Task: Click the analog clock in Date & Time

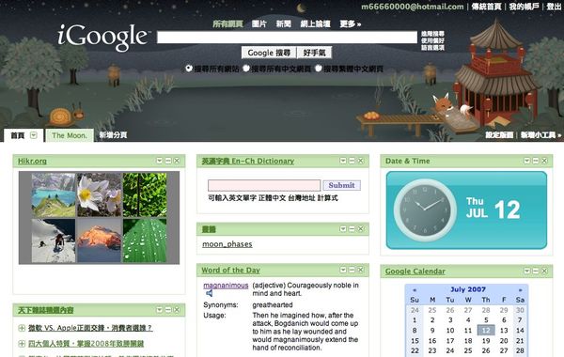Action: (x=425, y=210)
